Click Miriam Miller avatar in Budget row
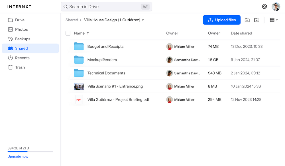The width and height of the screenshot is (285, 166). (x=169, y=46)
